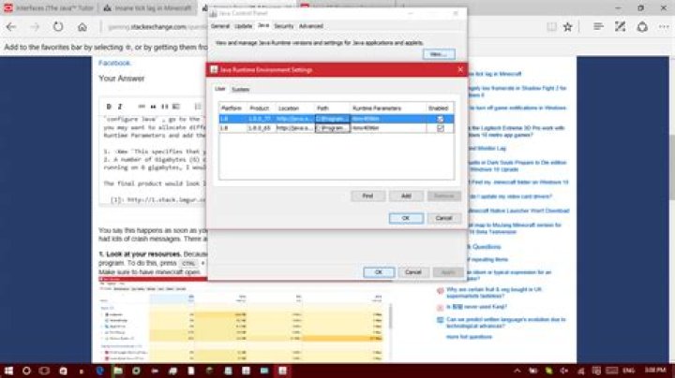Click the Platform column header

tap(232, 109)
